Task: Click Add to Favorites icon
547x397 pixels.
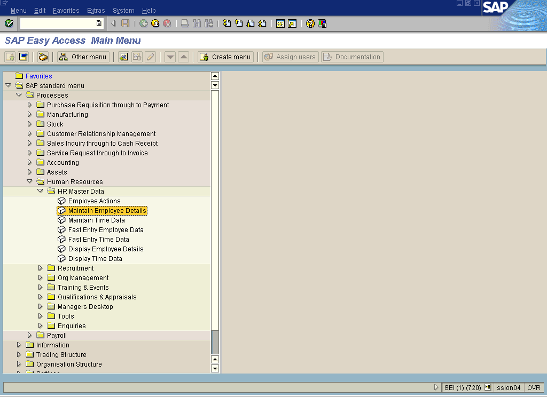Action: [123, 57]
